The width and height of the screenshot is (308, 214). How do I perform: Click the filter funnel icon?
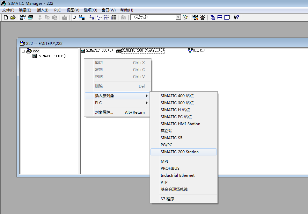pos(185,18)
